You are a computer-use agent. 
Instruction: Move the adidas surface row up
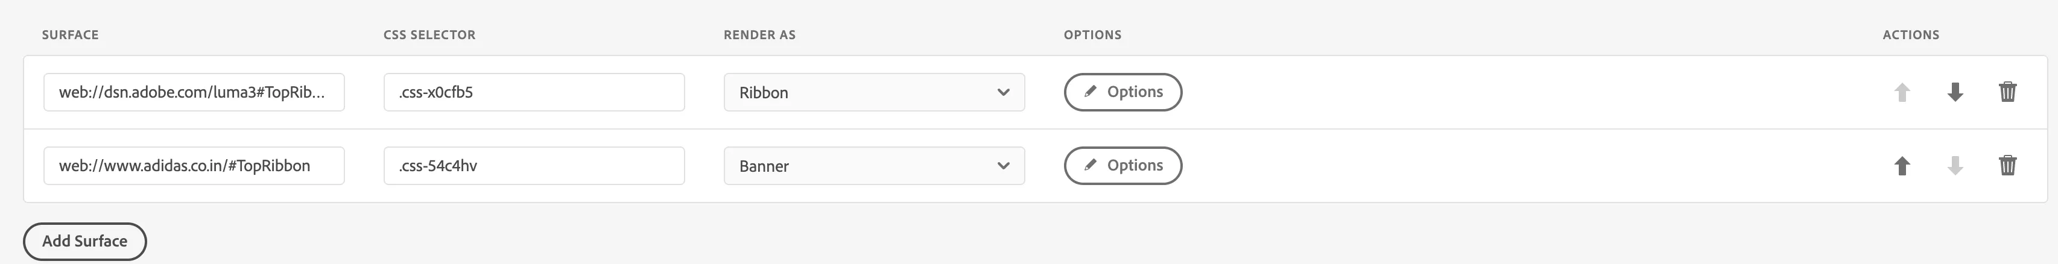[1902, 166]
